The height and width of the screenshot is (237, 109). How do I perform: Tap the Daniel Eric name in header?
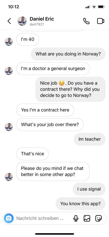[x=42, y=19]
